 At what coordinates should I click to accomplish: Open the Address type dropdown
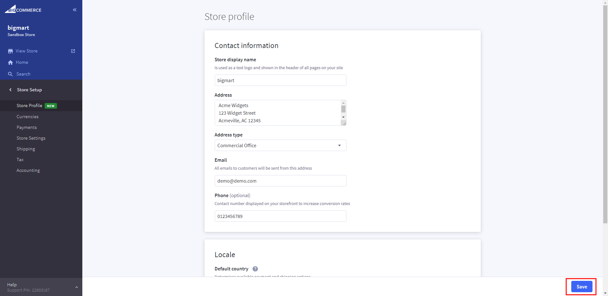click(x=280, y=146)
